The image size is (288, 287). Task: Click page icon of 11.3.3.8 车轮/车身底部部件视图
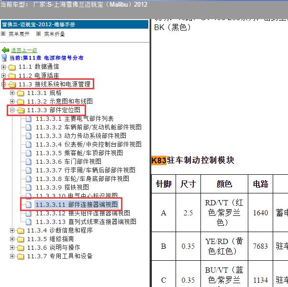click(x=29, y=179)
